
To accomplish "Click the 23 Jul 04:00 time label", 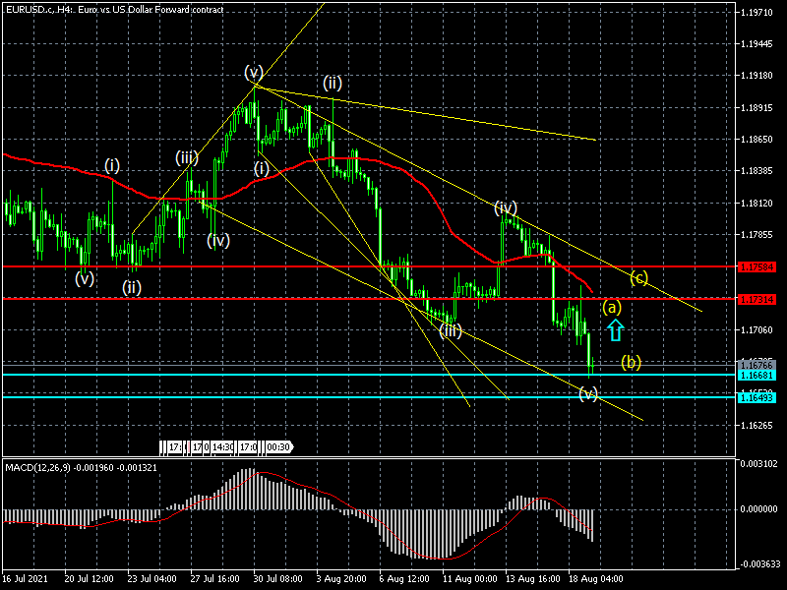I will coord(152,579).
